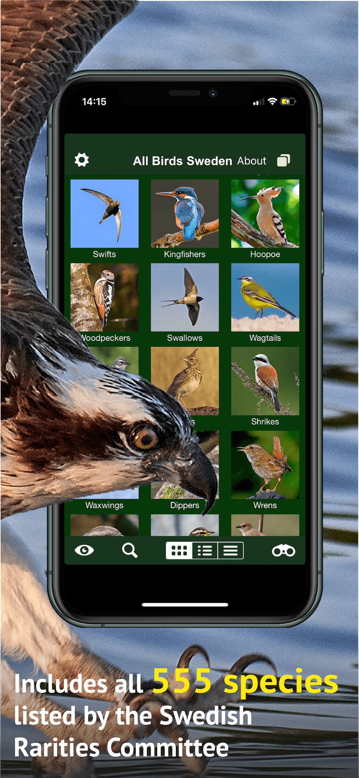Tap the Hoopoe label
The width and height of the screenshot is (359, 778).
point(265,254)
